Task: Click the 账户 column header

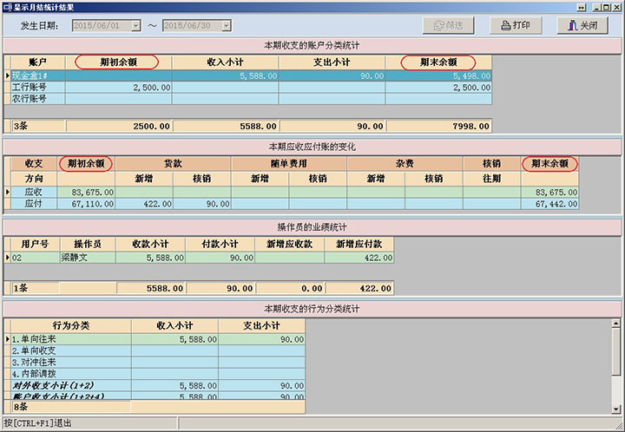Action: [x=36, y=62]
